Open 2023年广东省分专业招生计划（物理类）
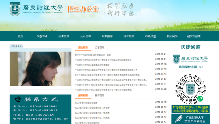 pyautogui.click(x=92, y=113)
